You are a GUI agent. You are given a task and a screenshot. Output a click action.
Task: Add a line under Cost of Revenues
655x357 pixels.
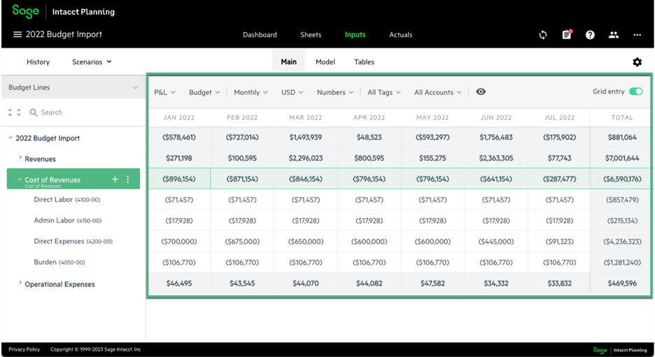115,179
